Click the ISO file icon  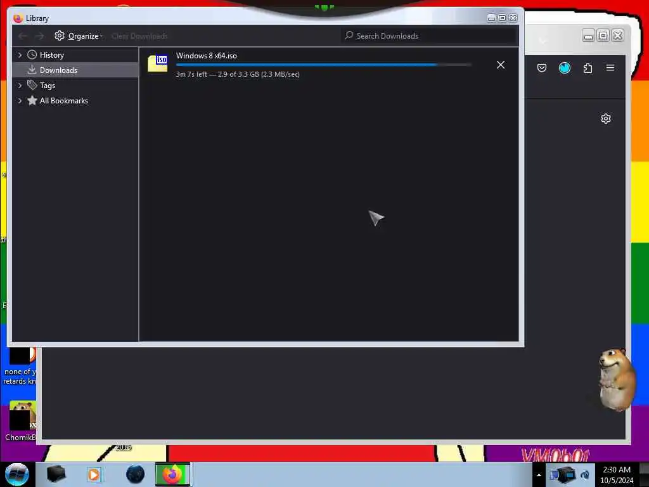point(158,63)
